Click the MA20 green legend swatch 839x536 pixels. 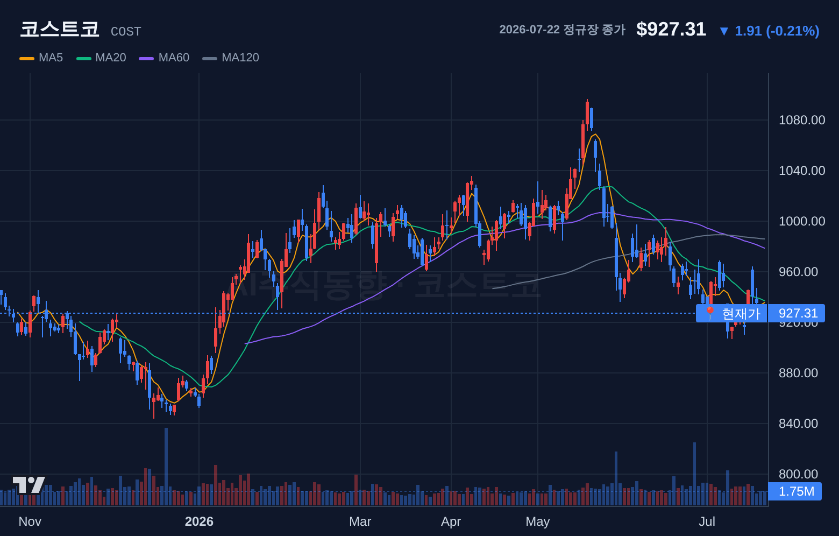[84, 58]
